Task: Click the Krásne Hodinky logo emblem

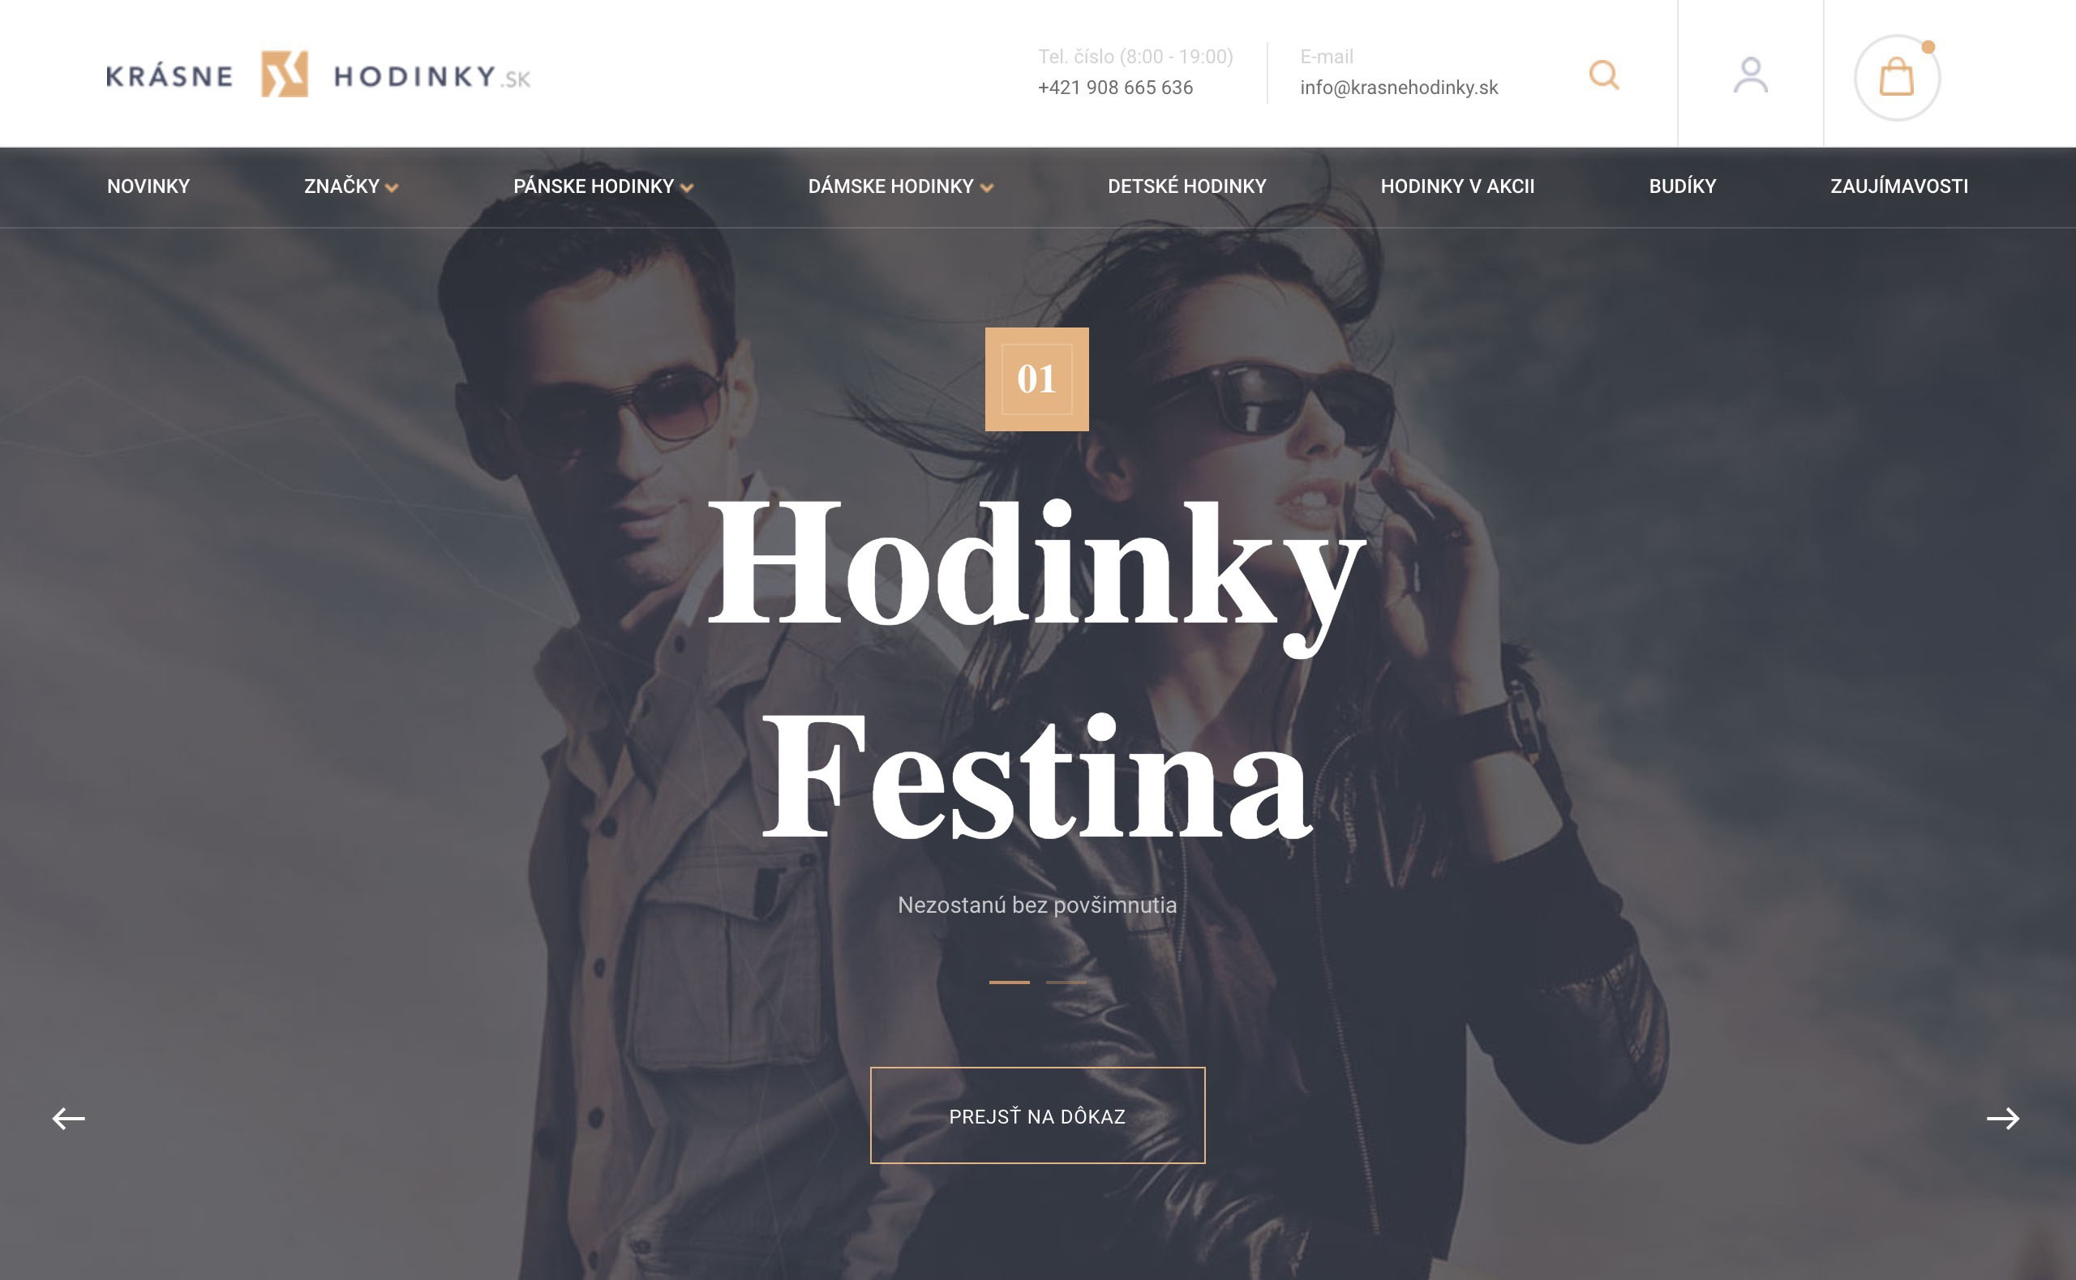Action: tap(285, 74)
